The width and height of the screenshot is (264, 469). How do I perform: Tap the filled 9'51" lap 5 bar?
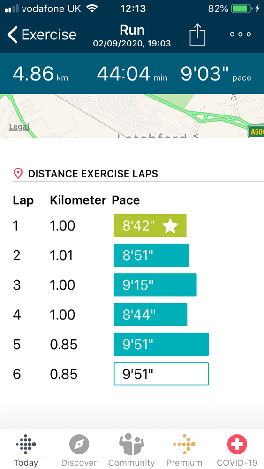coord(161,344)
